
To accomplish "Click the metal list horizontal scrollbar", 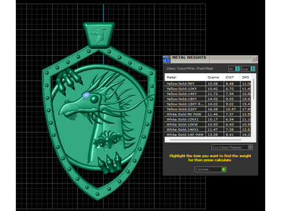I will pyautogui.click(x=205, y=140).
